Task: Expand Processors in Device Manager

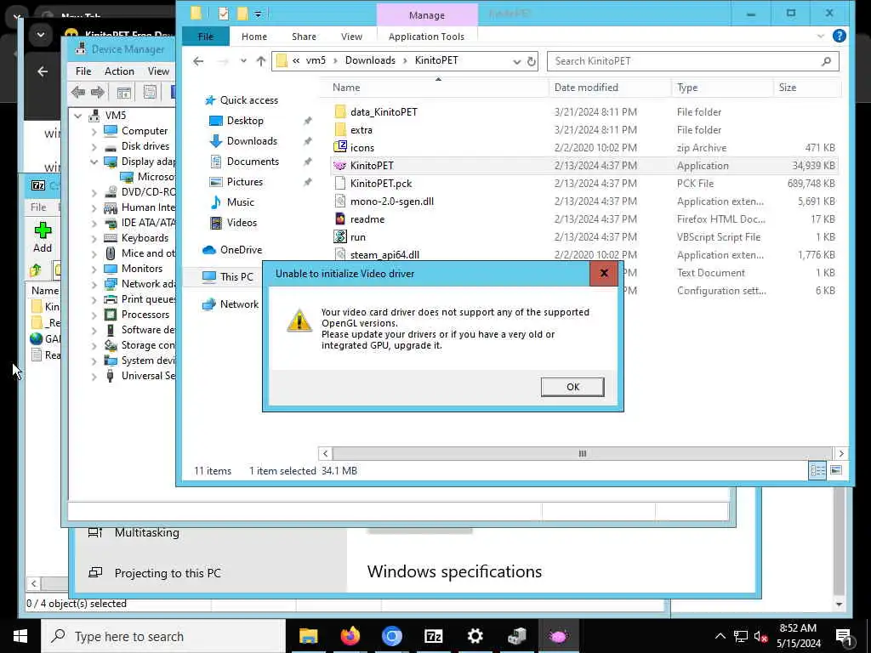Action: click(94, 315)
